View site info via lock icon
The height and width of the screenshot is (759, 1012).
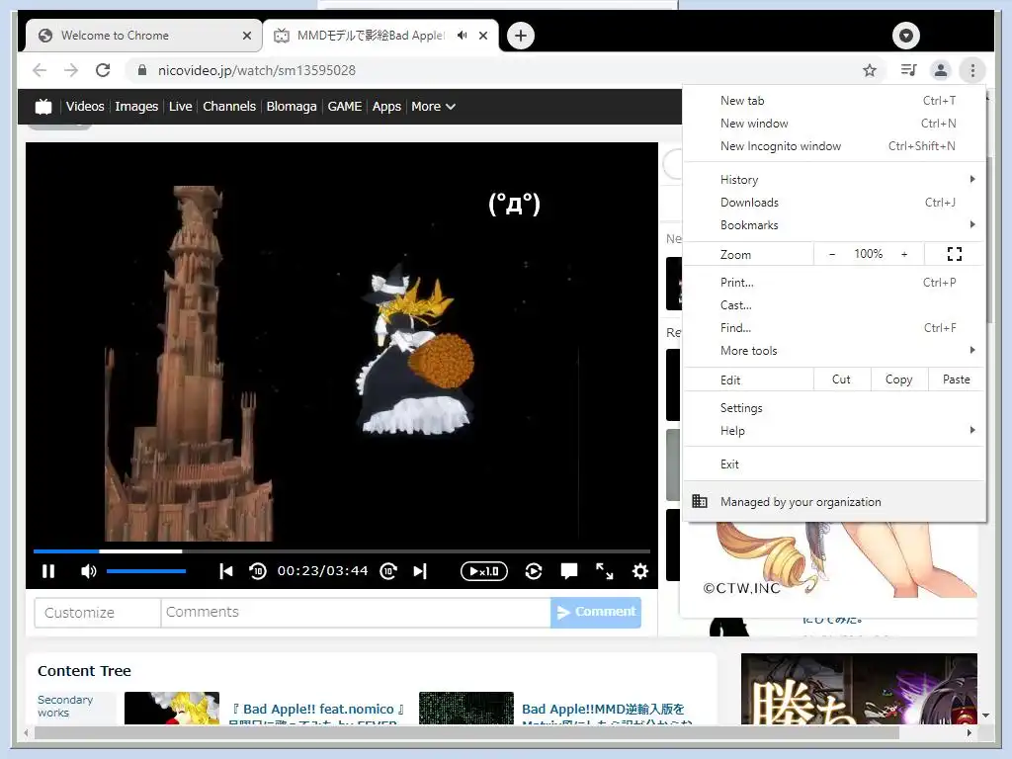(x=142, y=70)
